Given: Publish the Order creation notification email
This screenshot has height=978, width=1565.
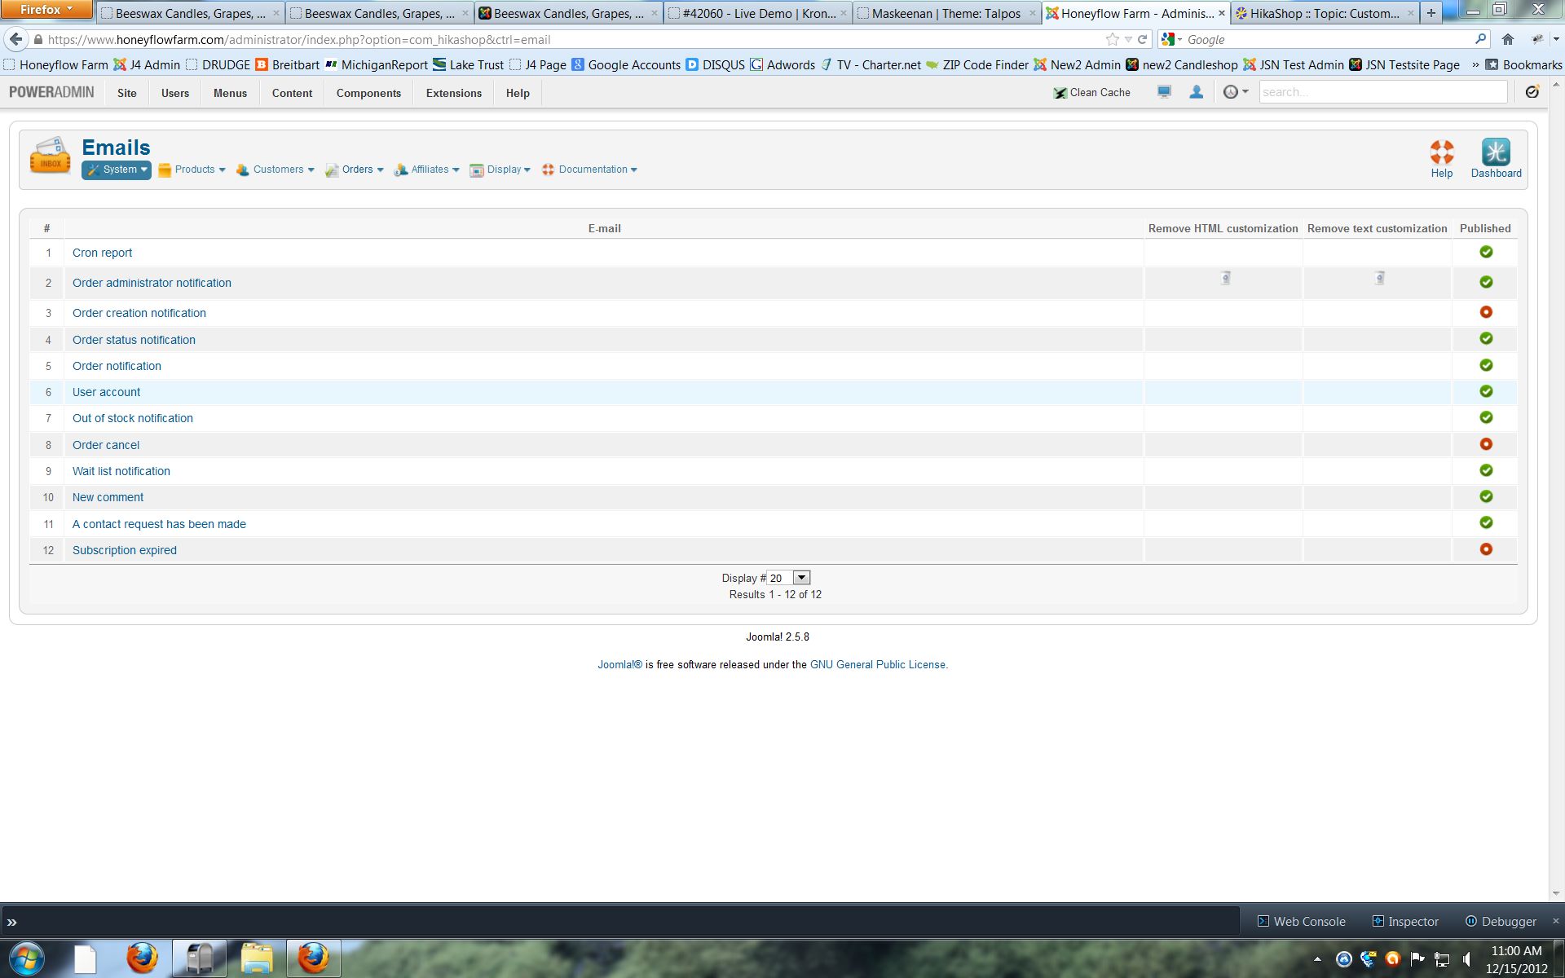Looking at the screenshot, I should click(x=1486, y=312).
